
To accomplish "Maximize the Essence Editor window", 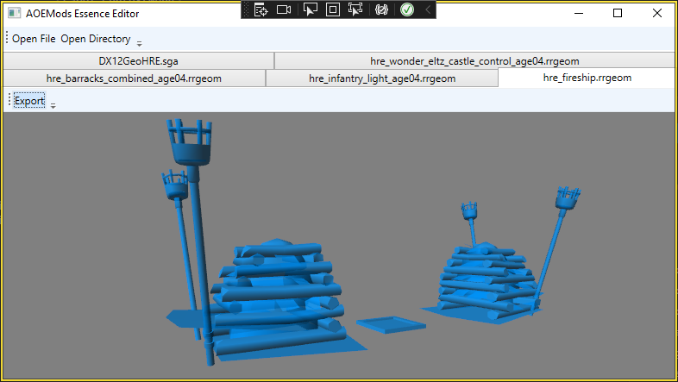I will point(618,13).
